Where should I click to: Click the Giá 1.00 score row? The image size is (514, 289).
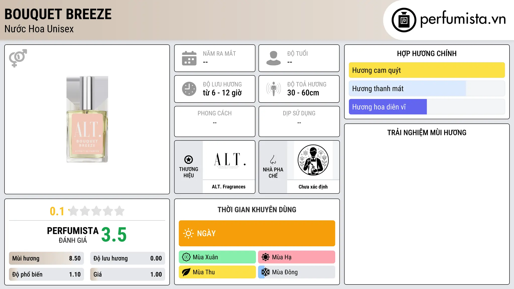[127, 274]
